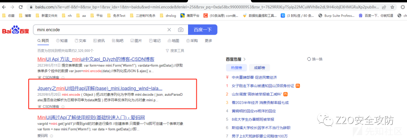Viewport: 407px width, 138px height.
Task: Select the 网页 tab
Action: 43,41
